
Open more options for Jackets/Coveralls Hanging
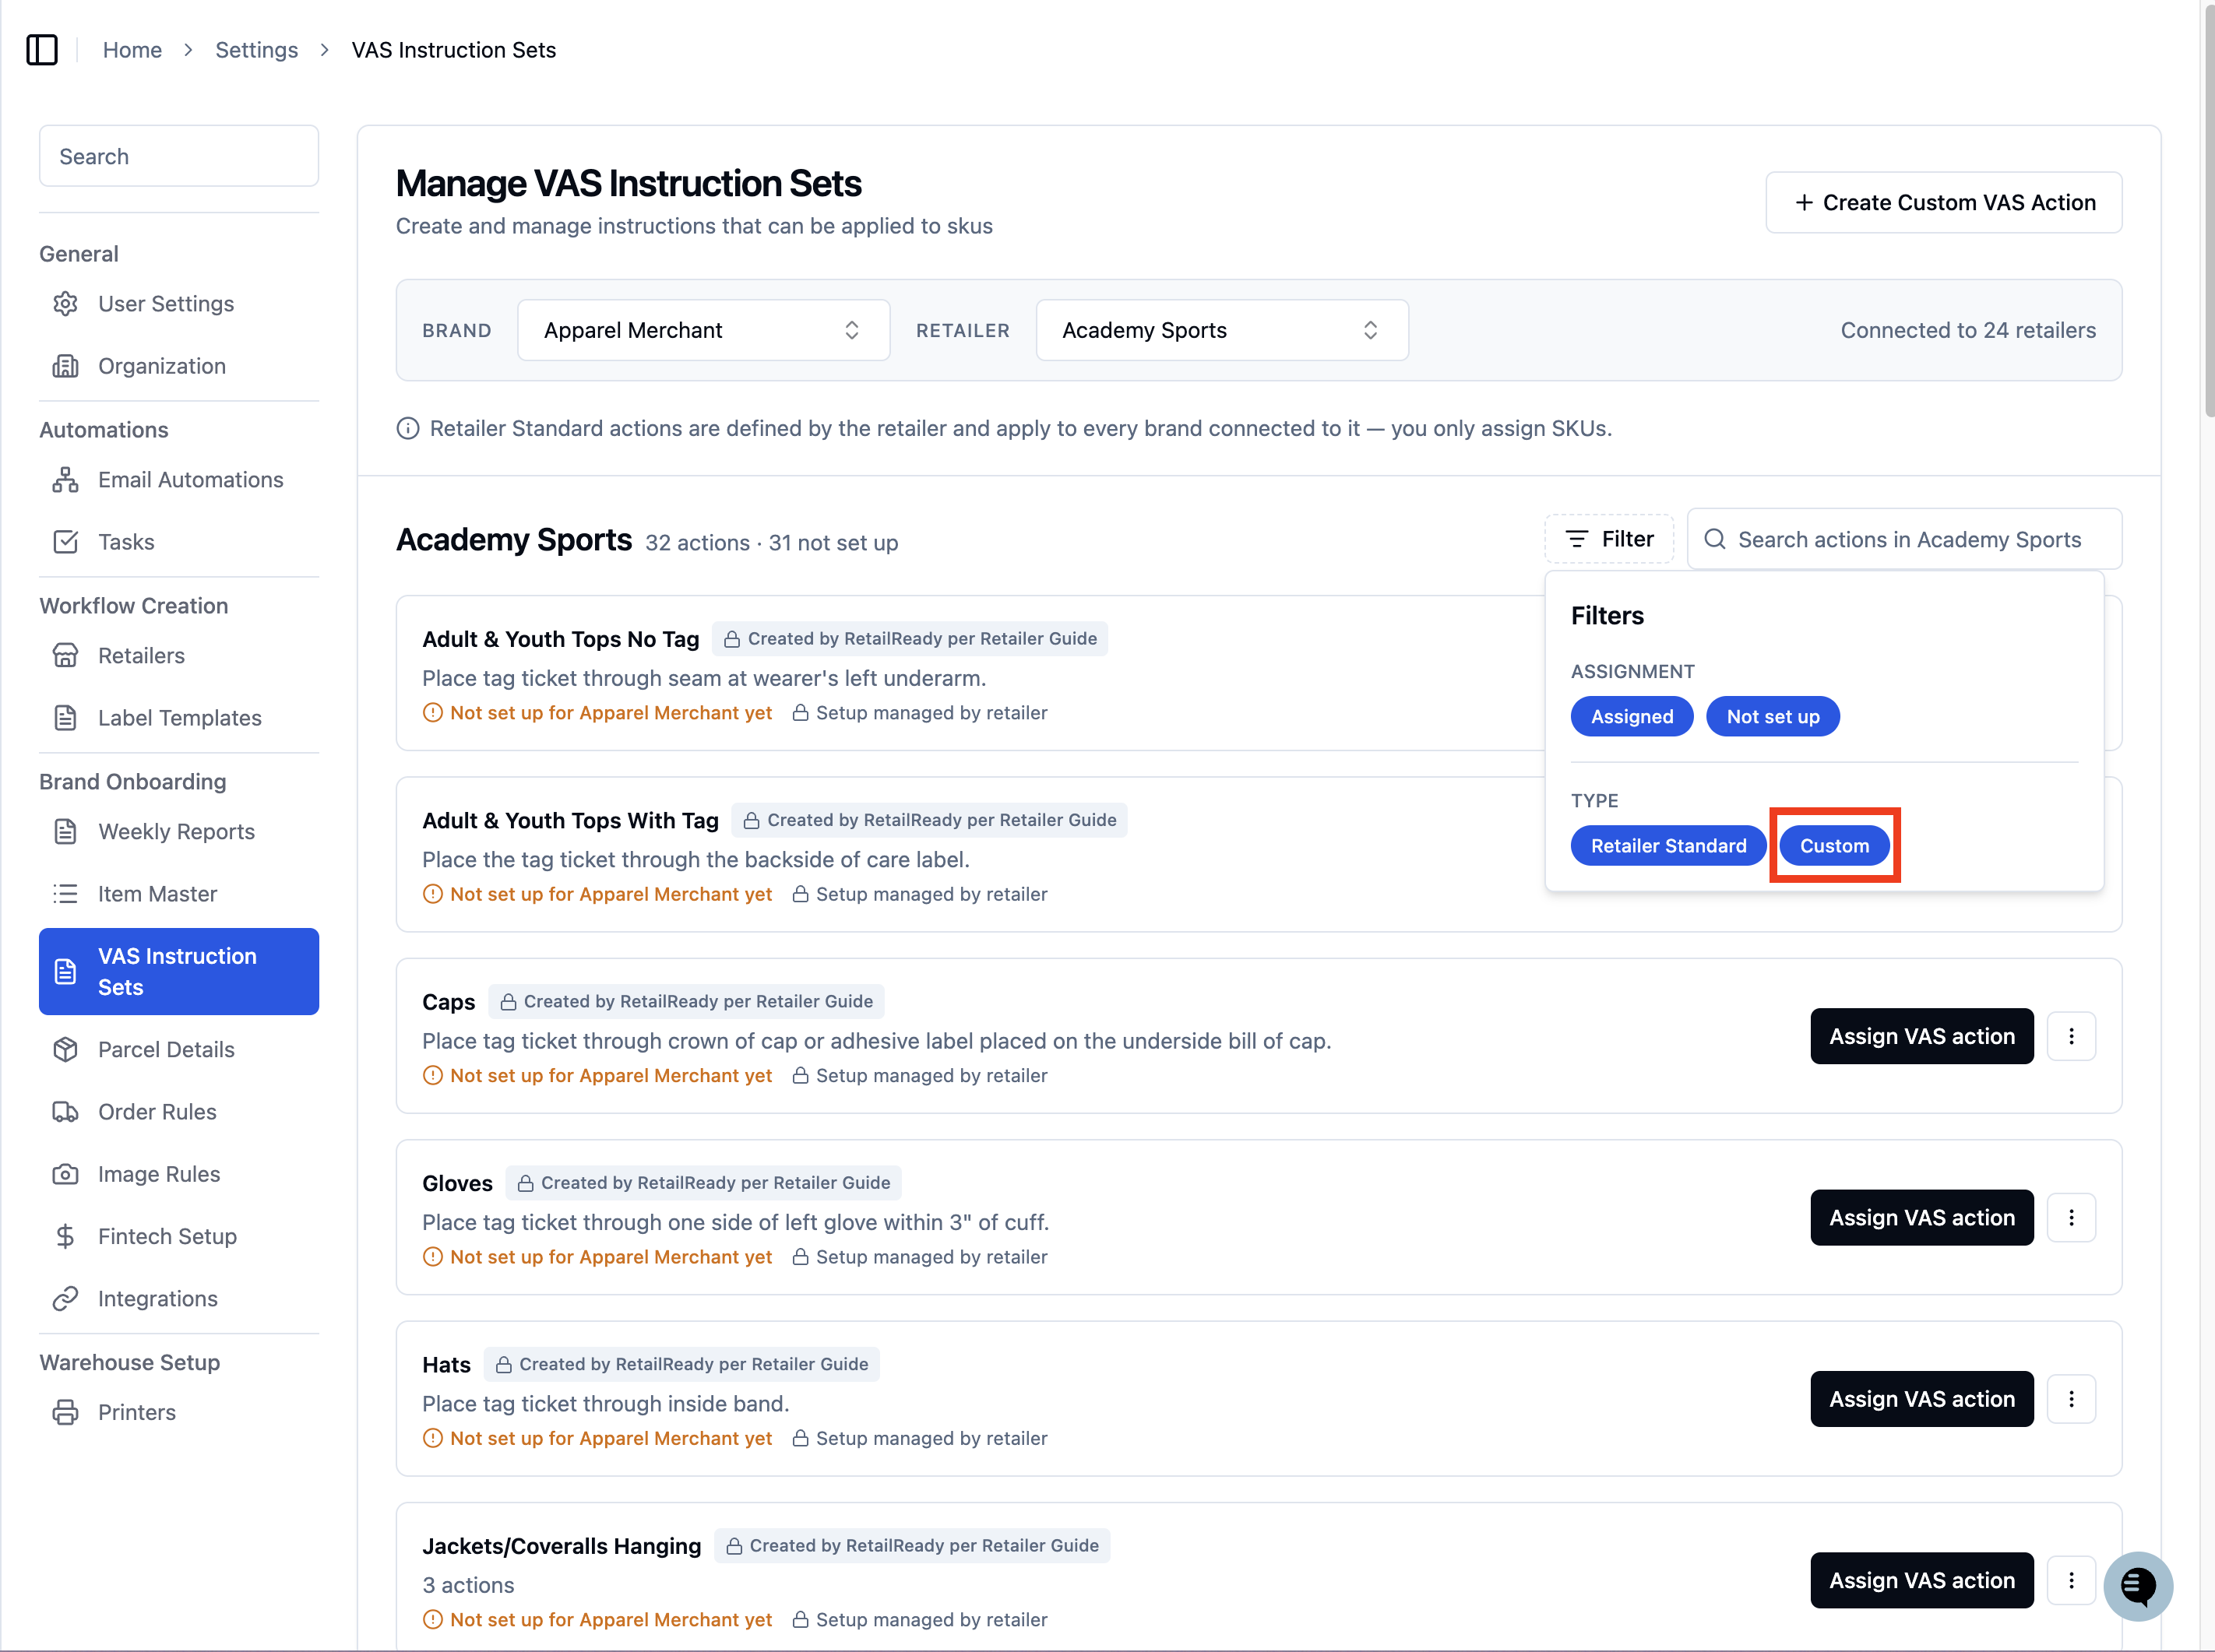point(2071,1581)
